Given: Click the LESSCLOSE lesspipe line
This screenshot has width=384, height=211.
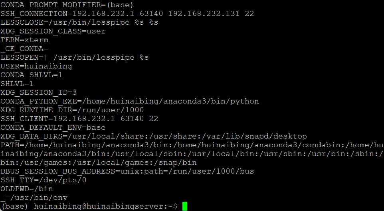Looking at the screenshot, I should pyautogui.click(x=79, y=22).
